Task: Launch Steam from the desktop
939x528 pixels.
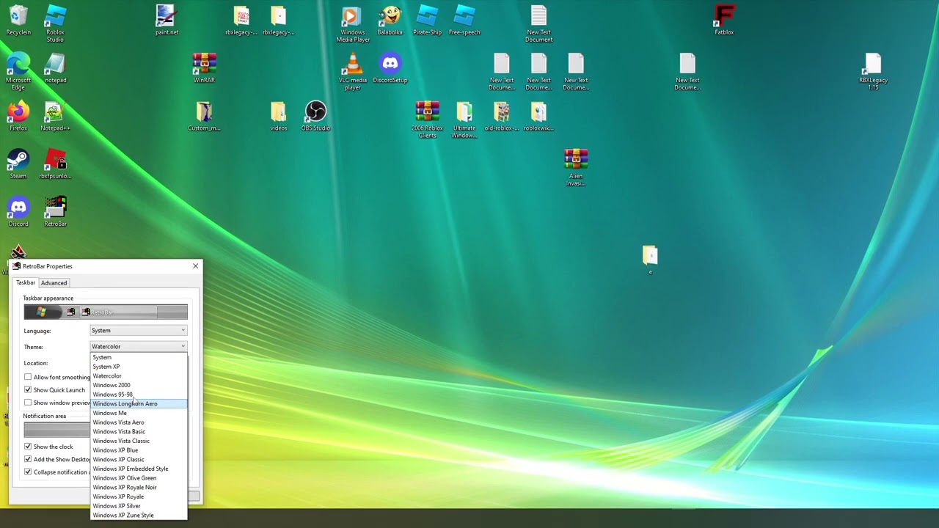Action: (x=18, y=164)
